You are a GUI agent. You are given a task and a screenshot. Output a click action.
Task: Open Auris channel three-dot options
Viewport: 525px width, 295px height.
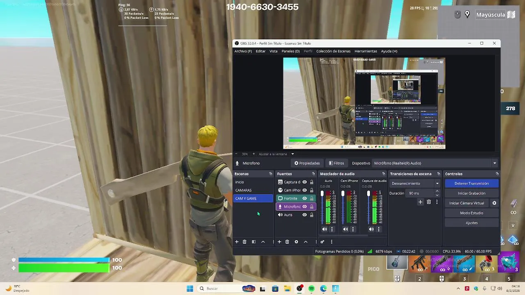[x=332, y=229]
